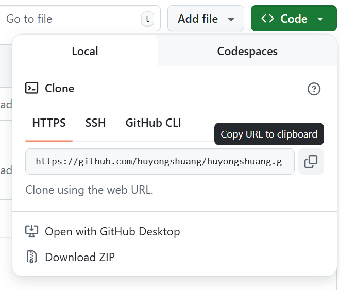Open the Codespaces tab

pos(247,51)
